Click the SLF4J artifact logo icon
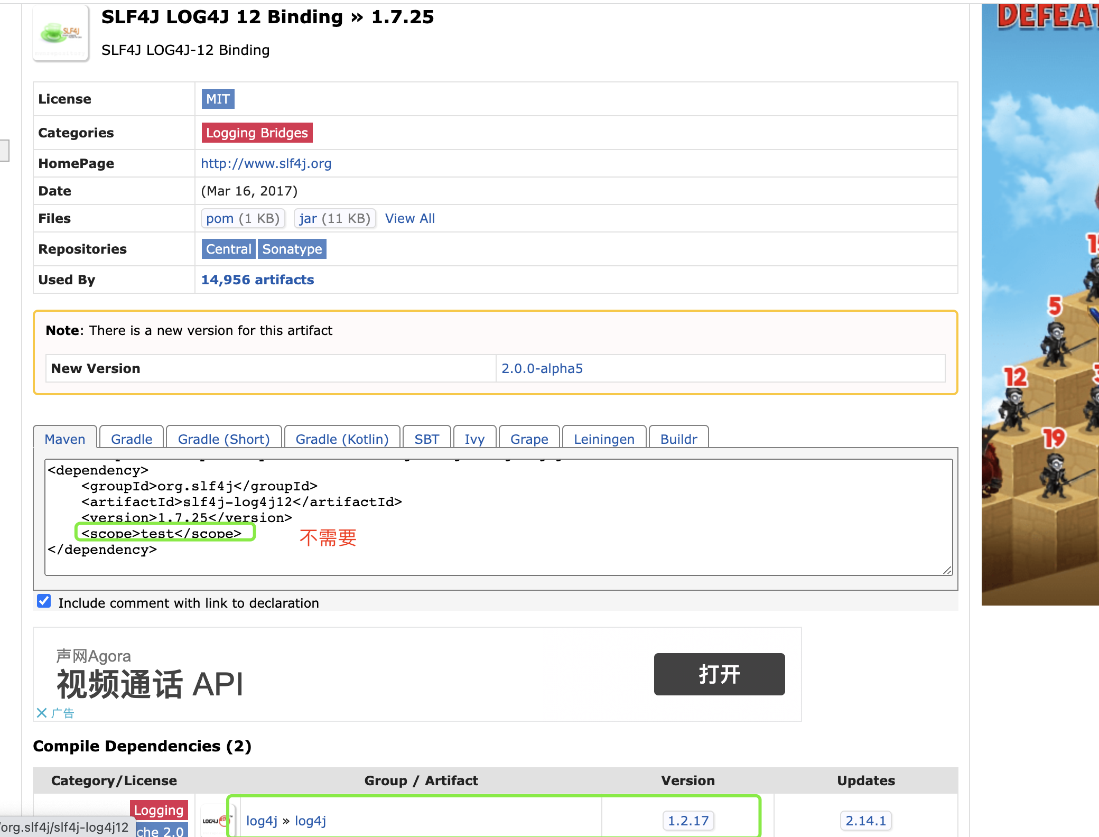Image resolution: width=1099 pixels, height=837 pixels. point(61,33)
